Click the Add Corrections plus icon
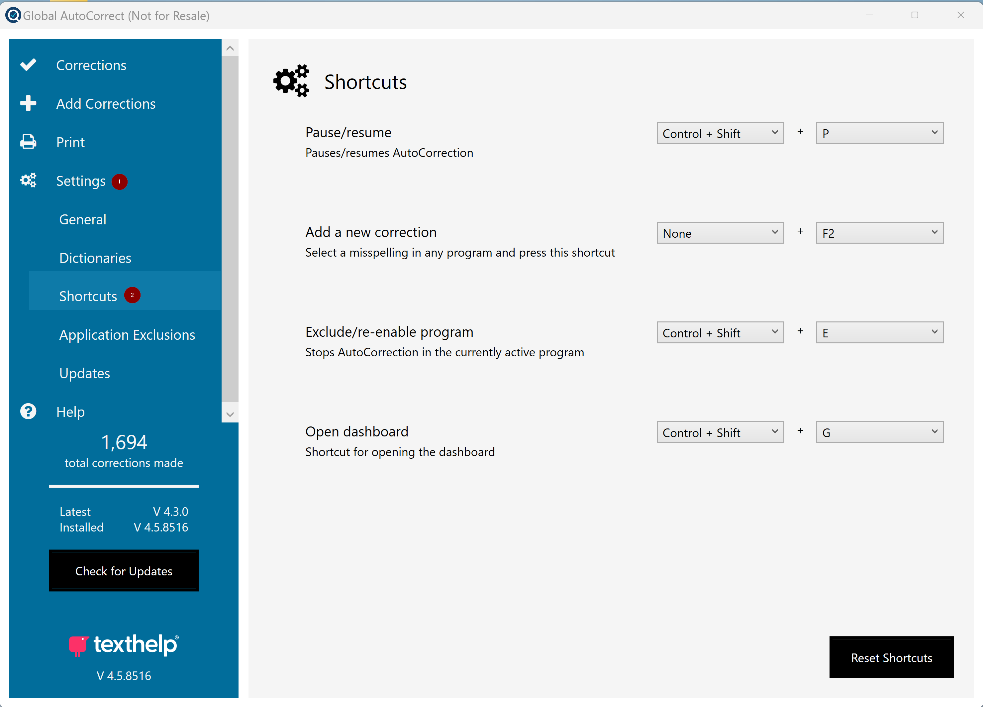The width and height of the screenshot is (983, 707). click(x=28, y=103)
